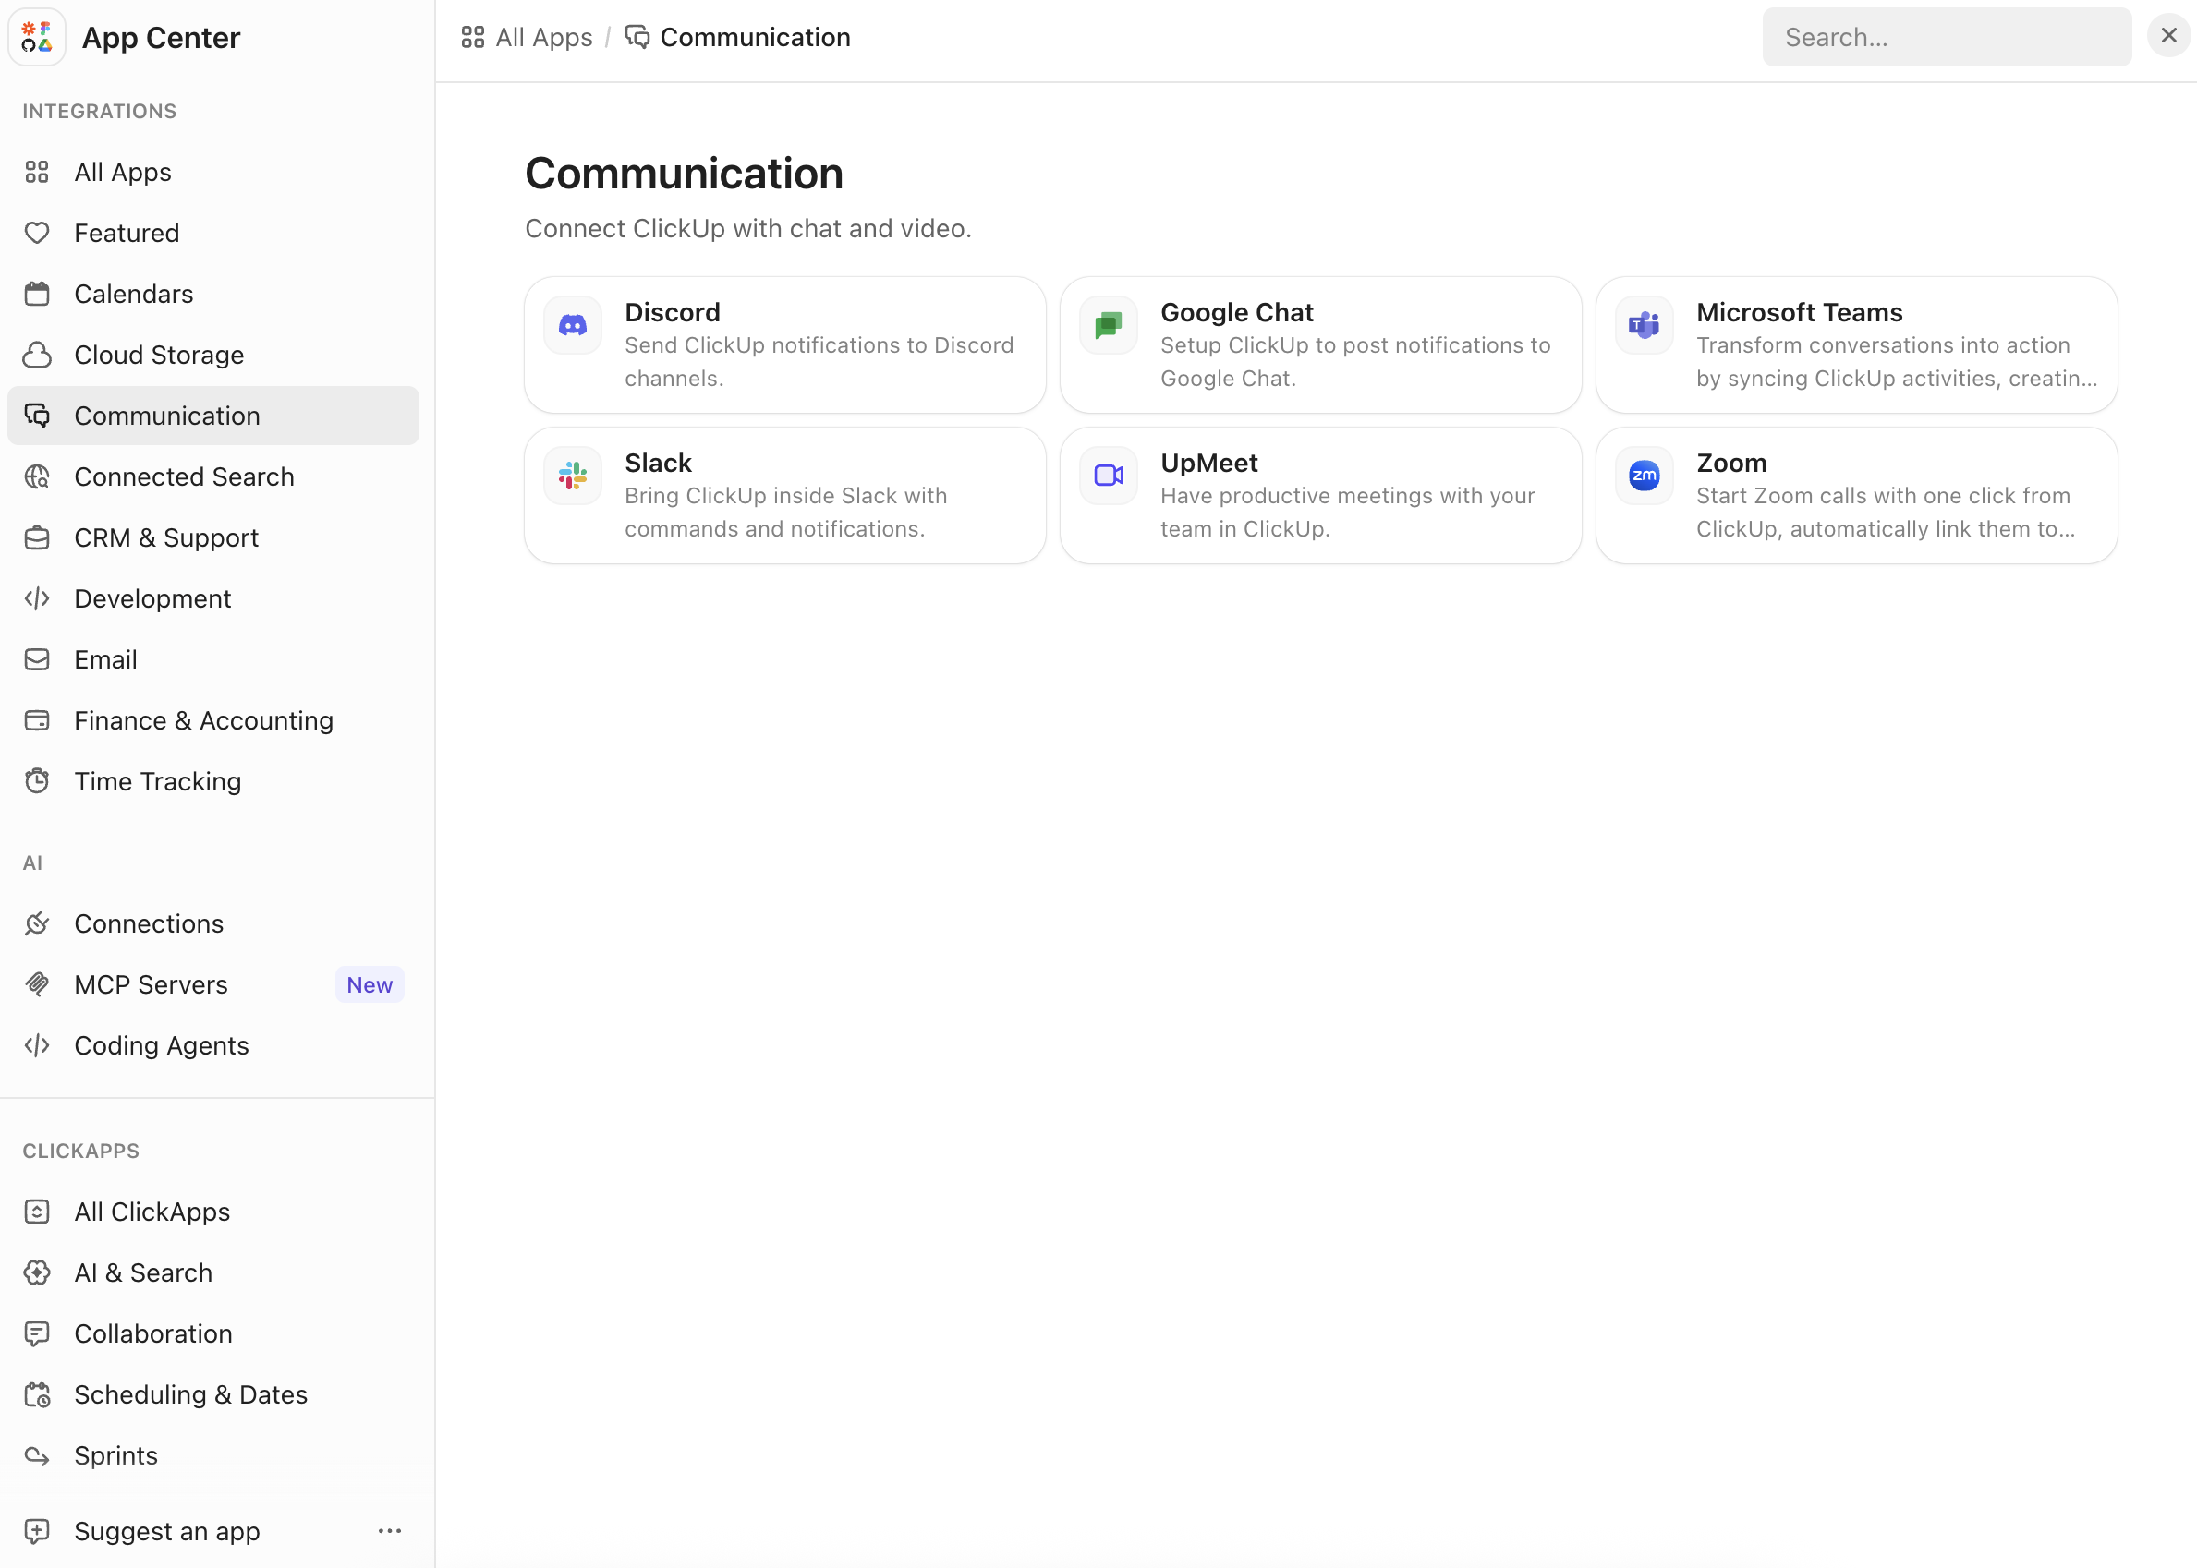Click the UpMeet video camera icon
Image resolution: width=2197 pixels, height=1568 pixels.
pos(1109,475)
